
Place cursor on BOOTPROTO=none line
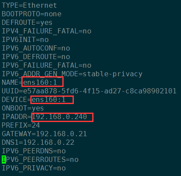pos(32,14)
